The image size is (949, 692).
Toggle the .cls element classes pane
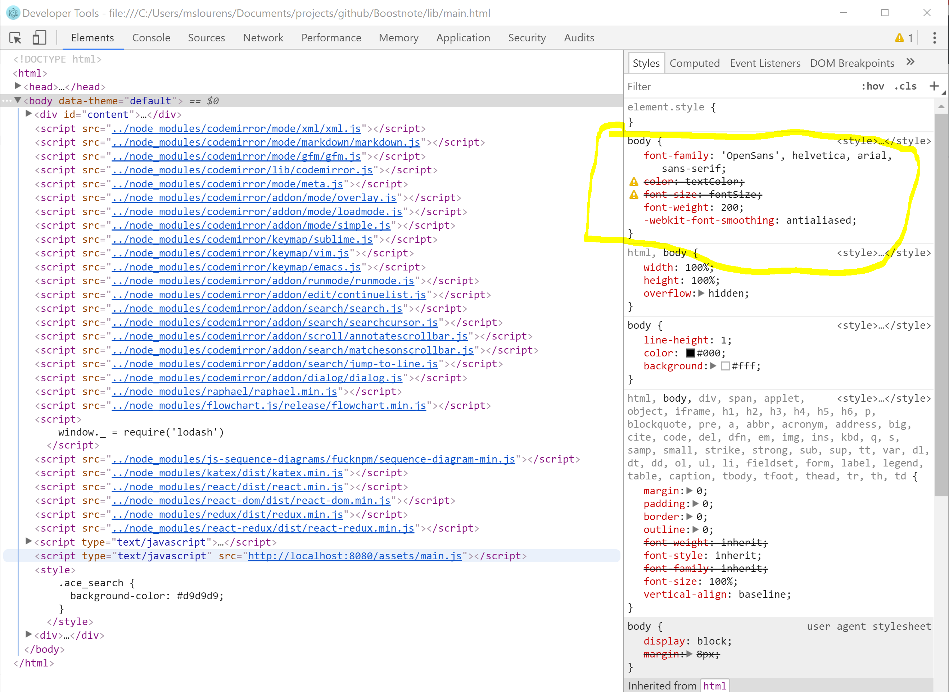click(905, 86)
